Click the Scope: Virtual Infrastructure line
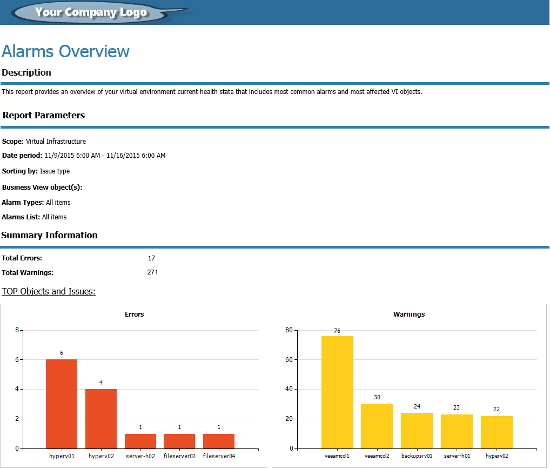Screen dimensions: 550x469 (44, 142)
